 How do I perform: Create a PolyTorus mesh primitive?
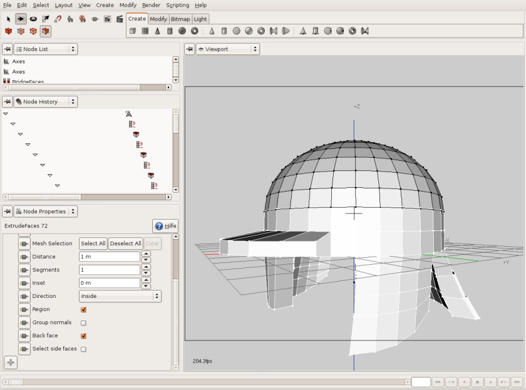click(195, 31)
